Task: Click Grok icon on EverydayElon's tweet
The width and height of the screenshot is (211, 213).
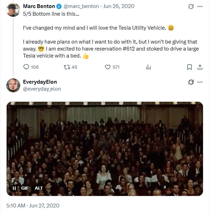Action: click(x=190, y=82)
